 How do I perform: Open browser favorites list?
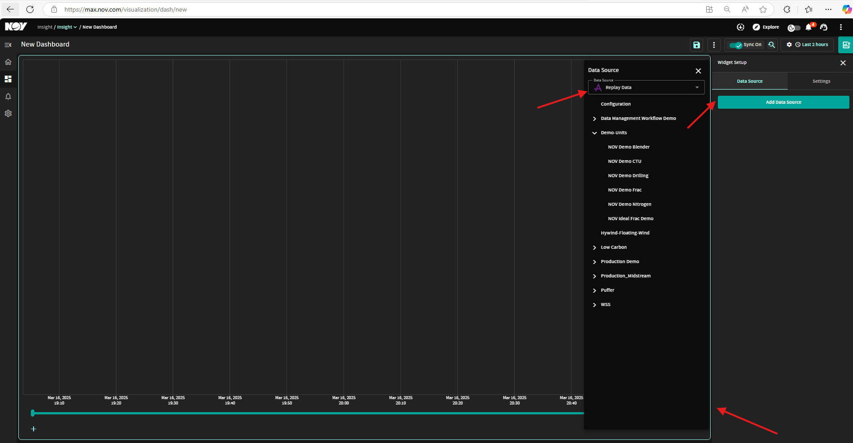pyautogui.click(x=809, y=9)
